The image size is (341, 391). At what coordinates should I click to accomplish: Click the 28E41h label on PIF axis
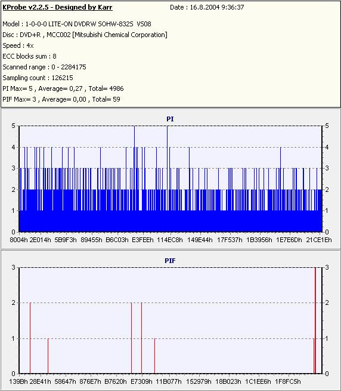tap(41, 381)
